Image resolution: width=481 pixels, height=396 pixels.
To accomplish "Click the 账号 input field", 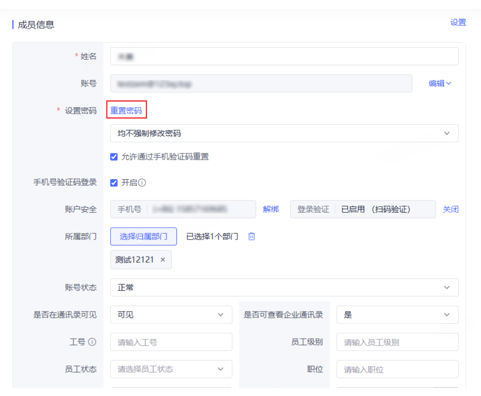I will (261, 83).
